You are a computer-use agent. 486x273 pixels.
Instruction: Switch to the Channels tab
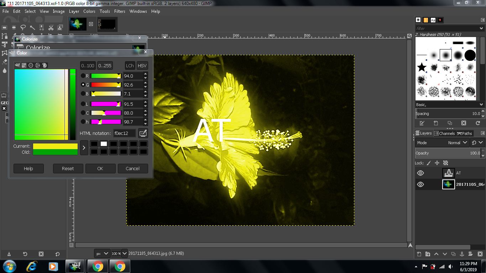click(x=445, y=133)
